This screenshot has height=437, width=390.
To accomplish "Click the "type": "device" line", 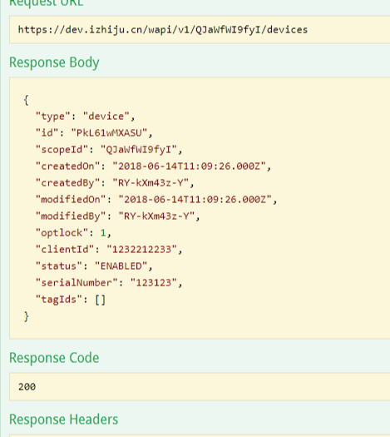I will pos(85,117).
